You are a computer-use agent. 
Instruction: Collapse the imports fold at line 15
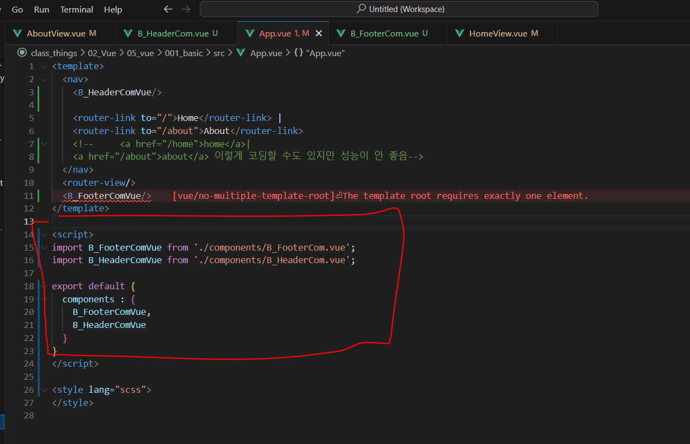click(44, 247)
